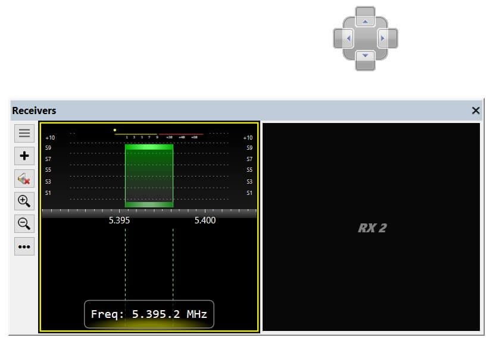Click the S-meter bar above the spectrum
Image resolution: width=496 pixels, height=347 pixels.
coord(159,134)
